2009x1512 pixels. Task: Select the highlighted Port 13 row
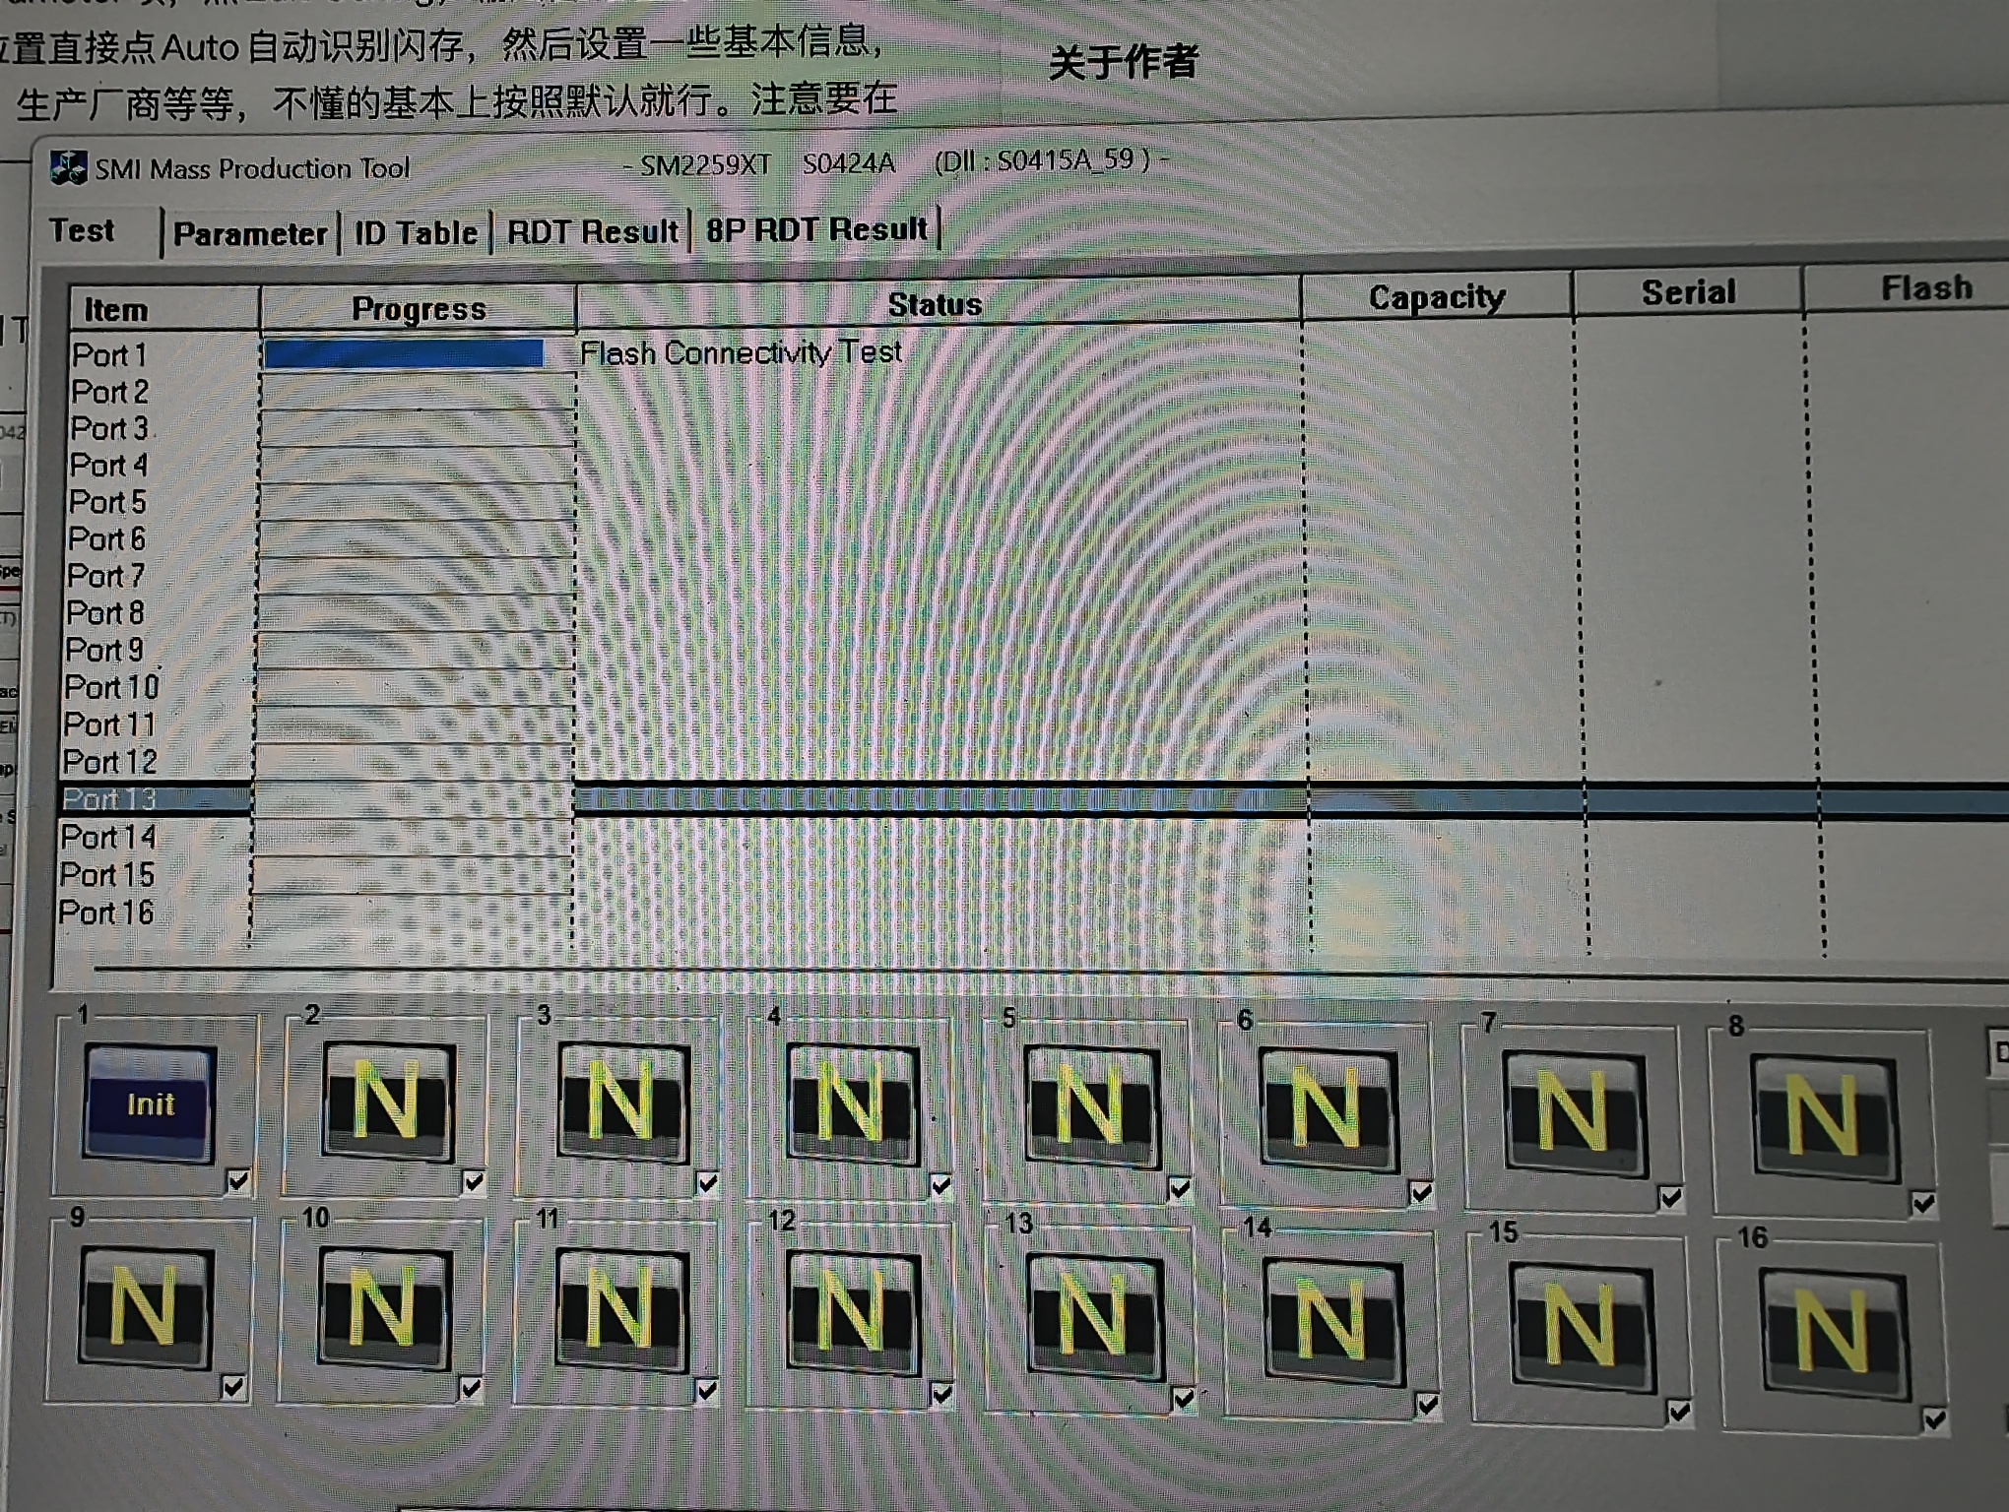(108, 799)
